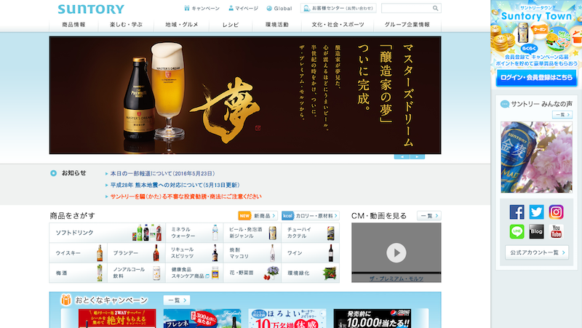Open 文化・社会・スポーツ menu
Image resolution: width=582 pixels, height=328 pixels.
point(338,25)
